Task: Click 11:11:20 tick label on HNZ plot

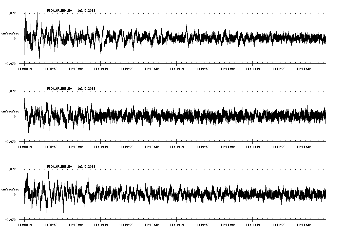Action: (278, 147)
